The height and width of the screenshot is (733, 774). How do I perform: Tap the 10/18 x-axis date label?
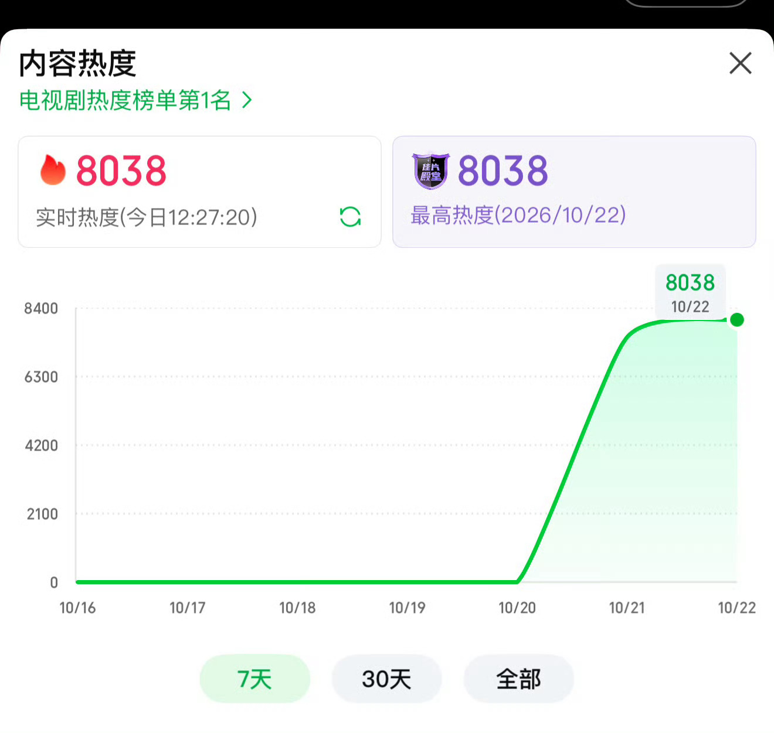coord(297,608)
